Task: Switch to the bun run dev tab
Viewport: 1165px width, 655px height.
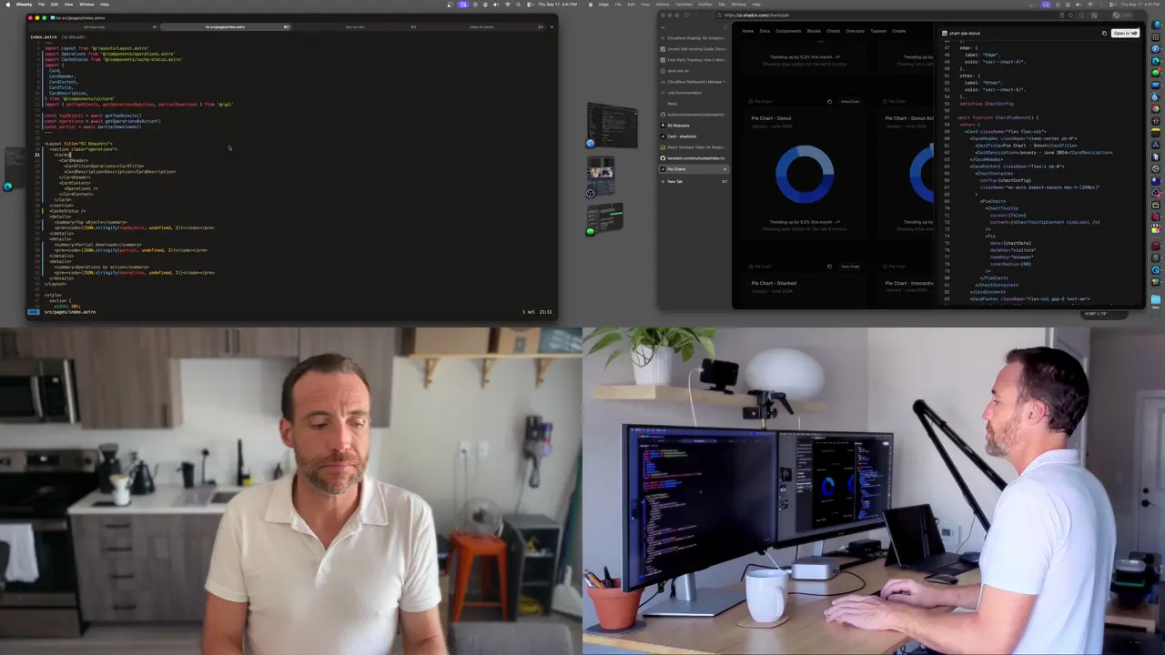Action: (355, 26)
